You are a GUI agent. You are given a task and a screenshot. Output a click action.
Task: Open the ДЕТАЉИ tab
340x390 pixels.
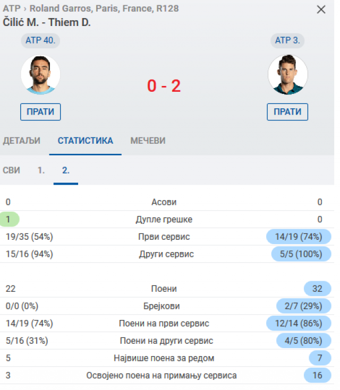22,141
